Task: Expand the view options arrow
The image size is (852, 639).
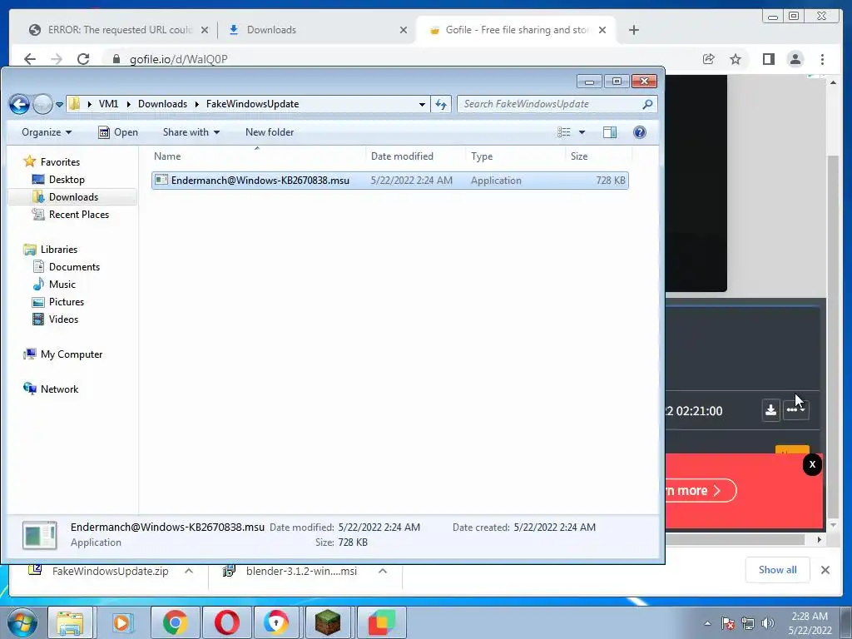Action: click(x=582, y=132)
